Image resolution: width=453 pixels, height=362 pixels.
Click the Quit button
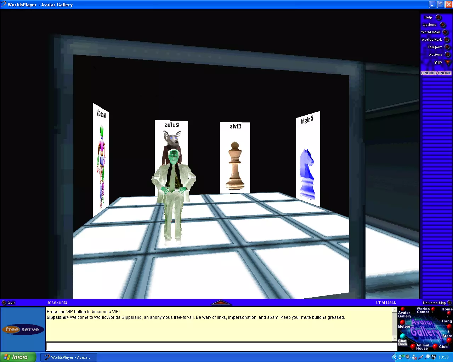click(4, 303)
